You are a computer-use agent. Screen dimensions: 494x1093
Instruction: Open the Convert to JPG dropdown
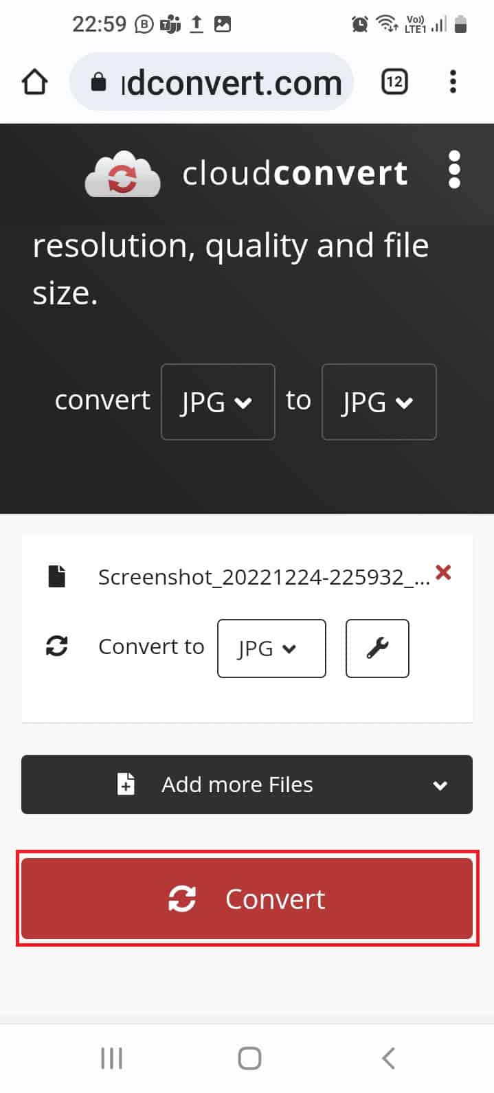tap(271, 648)
